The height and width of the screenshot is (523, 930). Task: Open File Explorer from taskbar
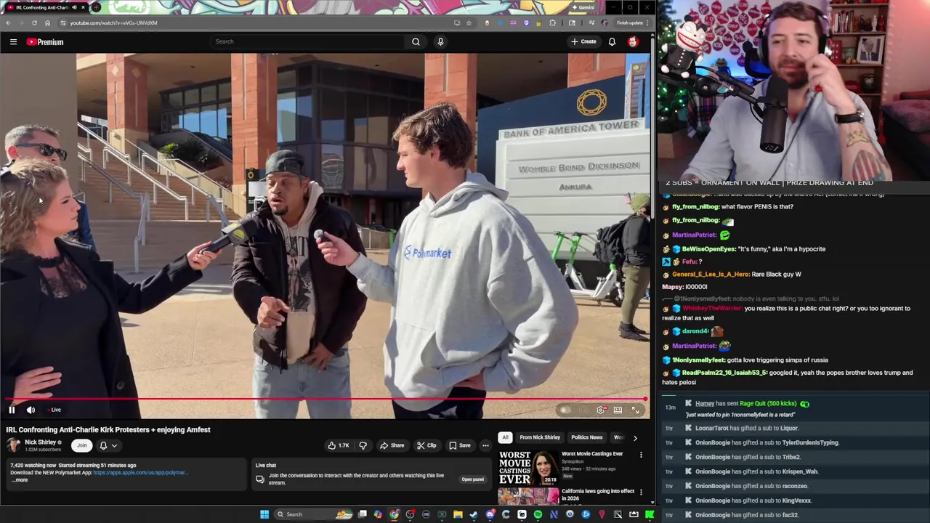pos(458,514)
